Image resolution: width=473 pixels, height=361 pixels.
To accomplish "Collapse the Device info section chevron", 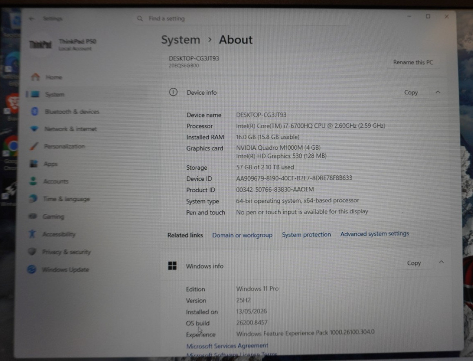I will (438, 92).
